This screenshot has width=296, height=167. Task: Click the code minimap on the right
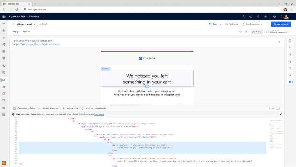[277, 134]
